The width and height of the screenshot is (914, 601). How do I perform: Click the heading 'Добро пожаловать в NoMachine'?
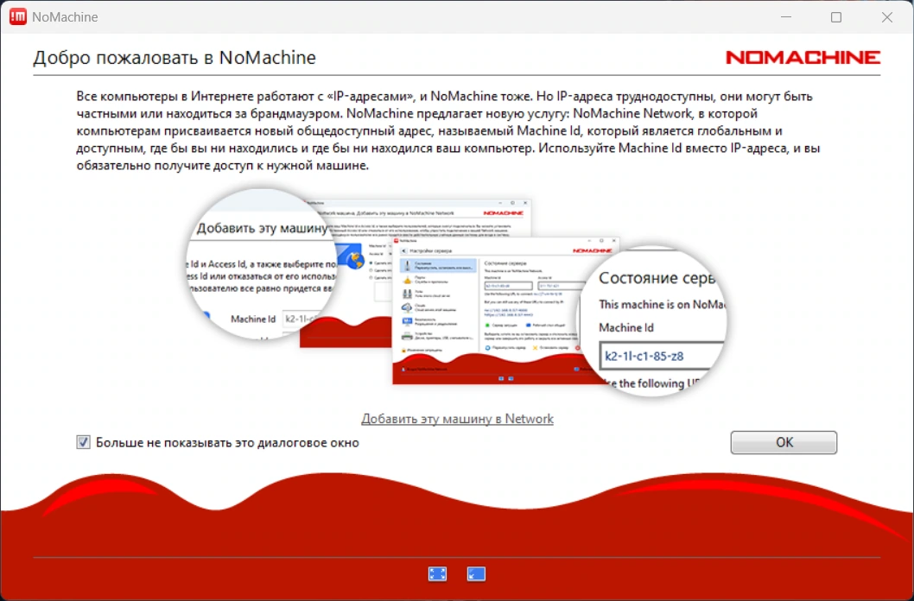[175, 58]
